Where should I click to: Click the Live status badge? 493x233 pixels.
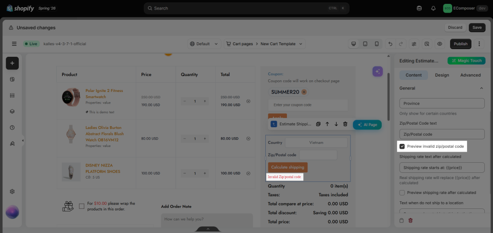[31, 44]
